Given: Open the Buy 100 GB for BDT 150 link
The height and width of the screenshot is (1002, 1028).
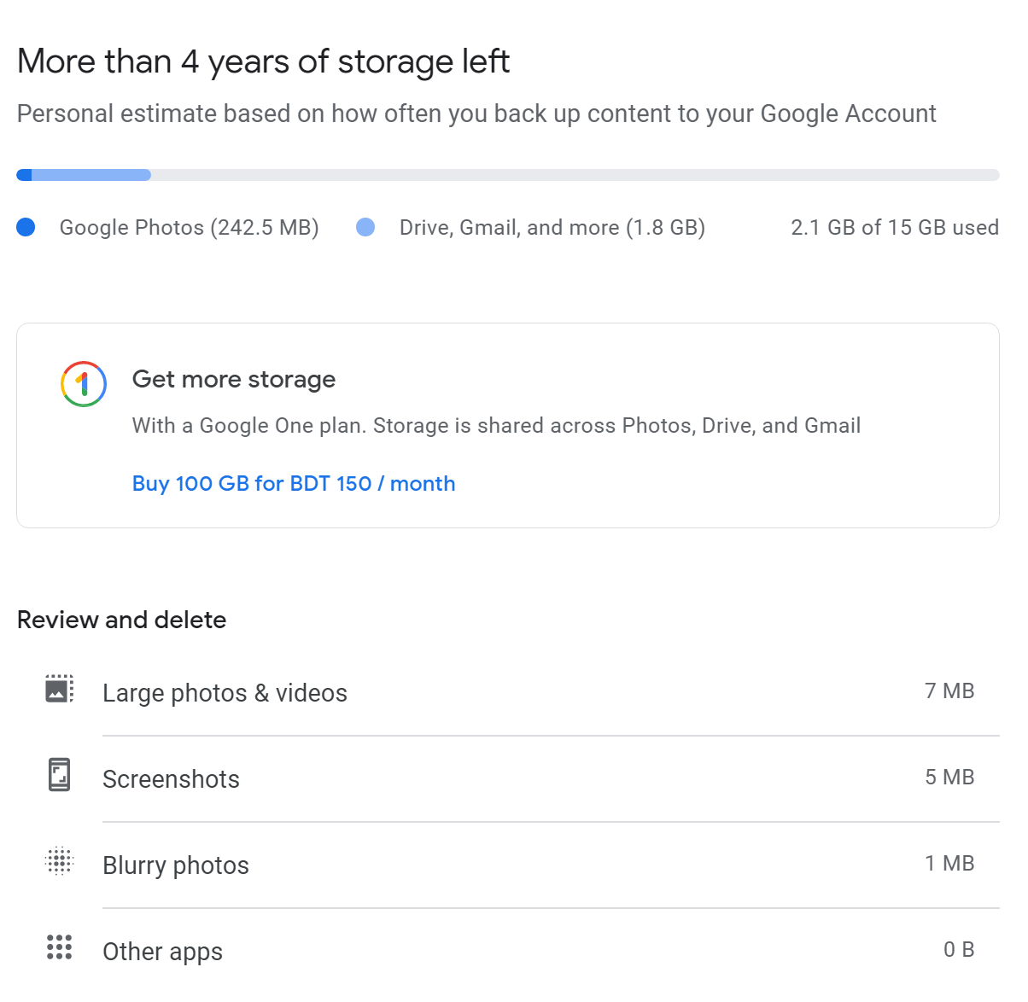Looking at the screenshot, I should (x=294, y=484).
